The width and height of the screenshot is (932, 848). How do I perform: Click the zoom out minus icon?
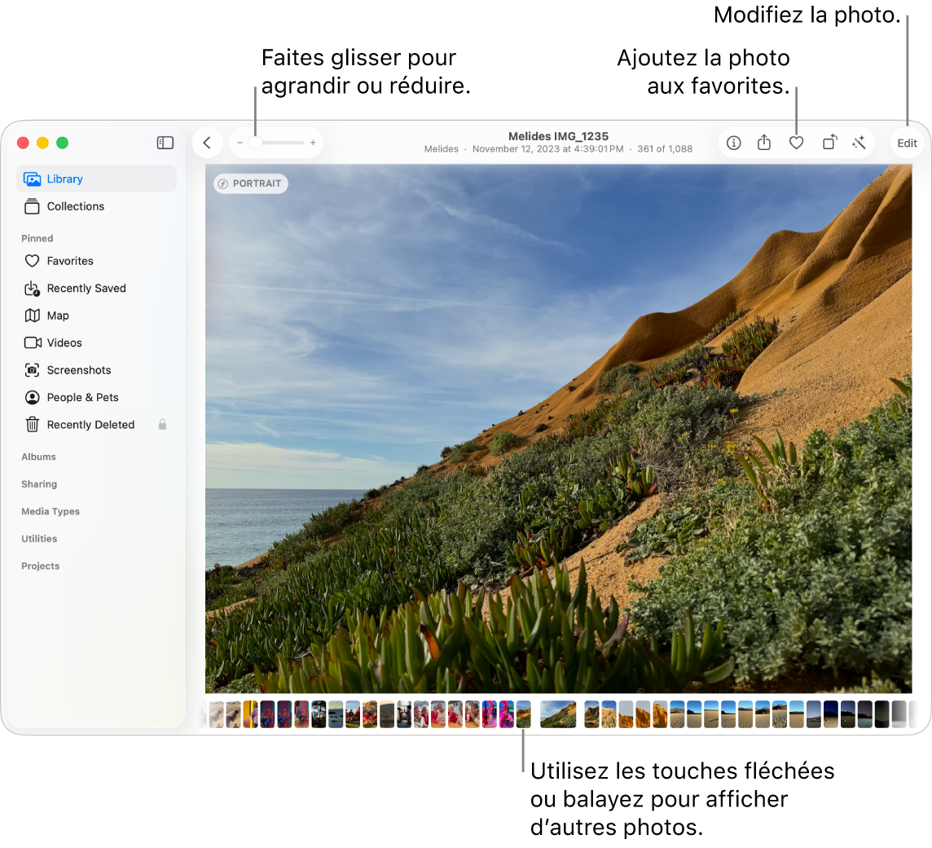tap(240, 143)
